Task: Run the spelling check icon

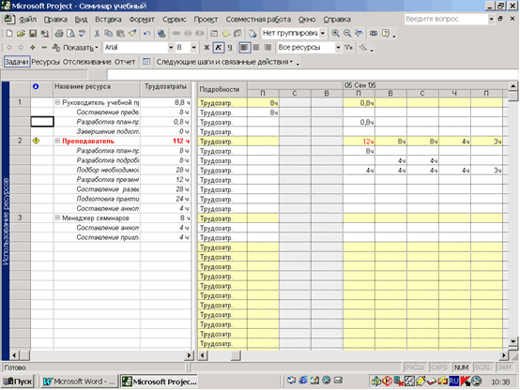Action: coord(83,34)
